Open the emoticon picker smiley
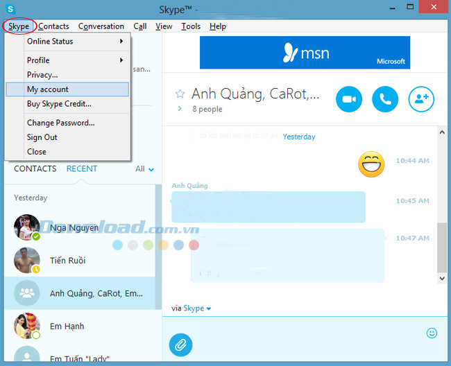451x366 pixels. [432, 333]
